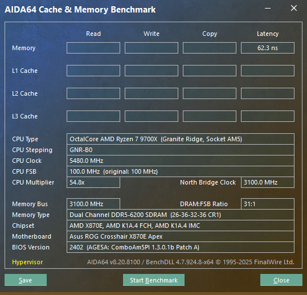Close the benchmark dialog via Close button
Viewport: 307px width, 295px height.
pyautogui.click(x=281, y=280)
